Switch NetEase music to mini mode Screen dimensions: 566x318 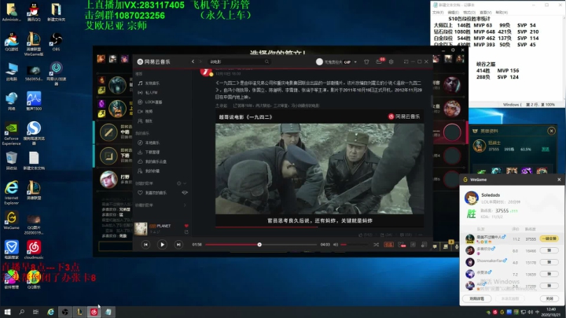coord(406,62)
